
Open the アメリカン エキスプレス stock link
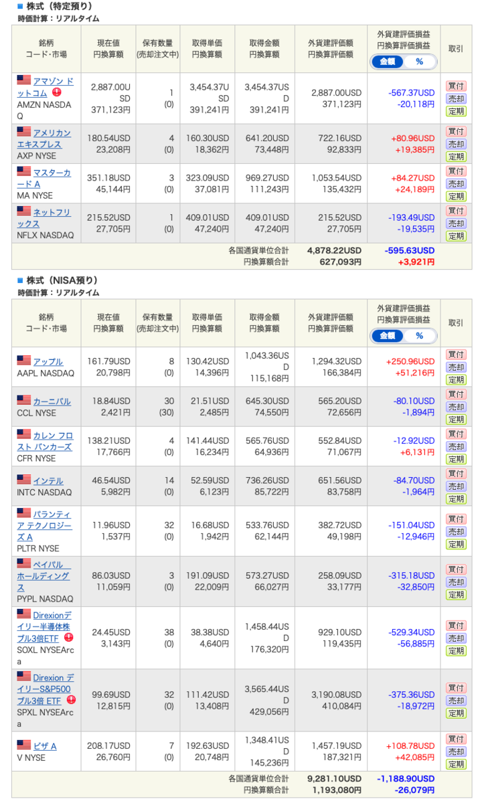44,138
